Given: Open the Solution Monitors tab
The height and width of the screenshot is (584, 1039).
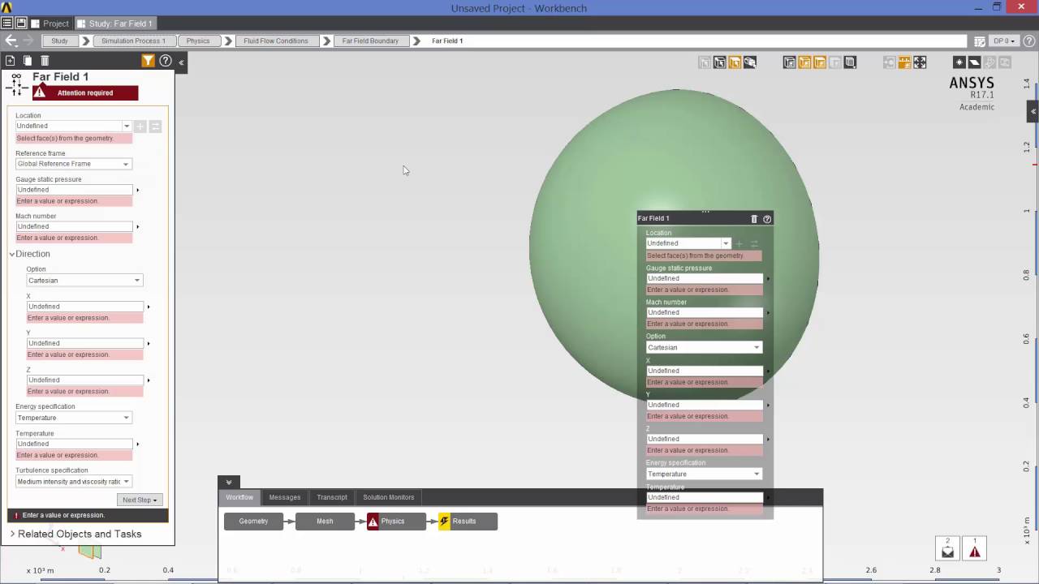Looking at the screenshot, I should [x=389, y=497].
